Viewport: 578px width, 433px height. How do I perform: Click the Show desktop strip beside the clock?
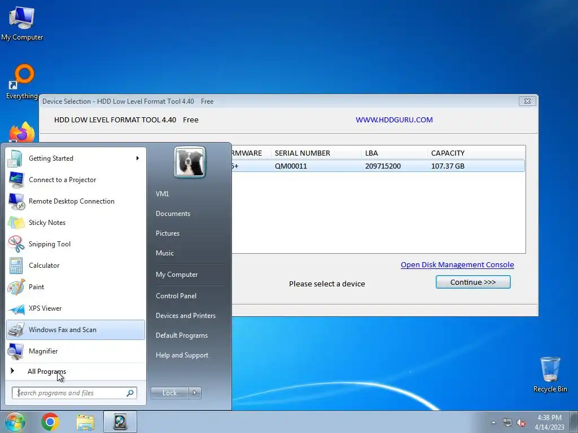574,422
